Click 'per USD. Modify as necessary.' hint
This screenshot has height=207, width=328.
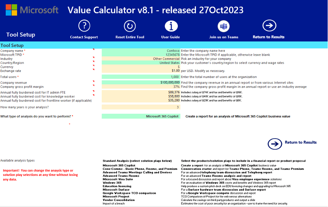click(203, 71)
